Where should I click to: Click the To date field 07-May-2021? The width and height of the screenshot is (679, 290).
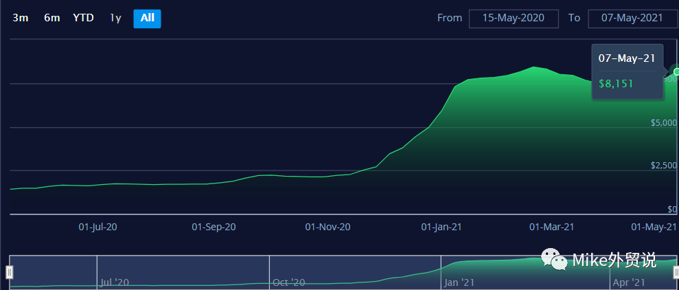633,18
